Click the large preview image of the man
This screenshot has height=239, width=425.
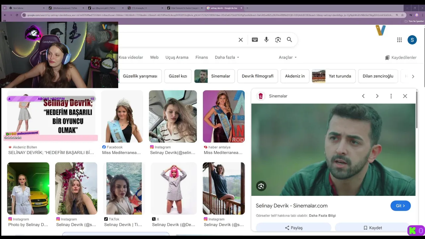click(x=333, y=150)
